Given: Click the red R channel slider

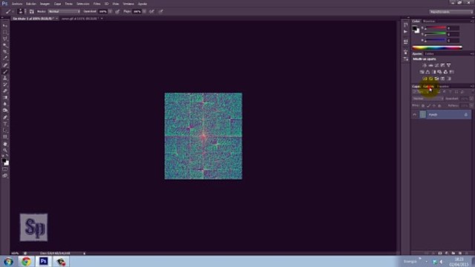Looking at the screenshot, I should point(436,28).
